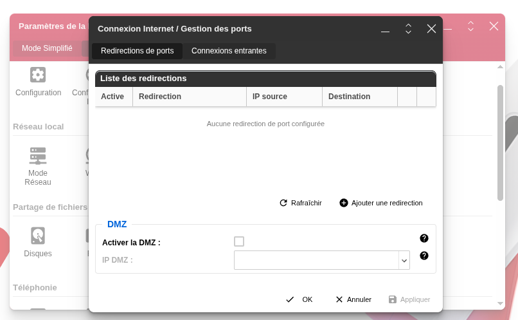Image resolution: width=518 pixels, height=320 pixels.
Task: Show help for Activer la DMZ
Action: (424, 238)
